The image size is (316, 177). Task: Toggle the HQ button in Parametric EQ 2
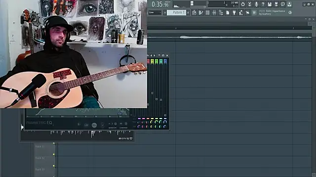(x=94, y=125)
